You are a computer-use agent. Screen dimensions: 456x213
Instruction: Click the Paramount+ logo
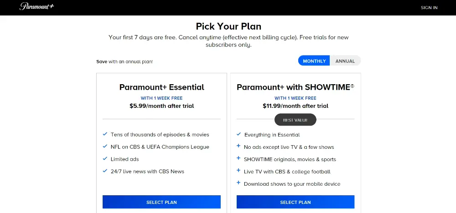point(36,6)
